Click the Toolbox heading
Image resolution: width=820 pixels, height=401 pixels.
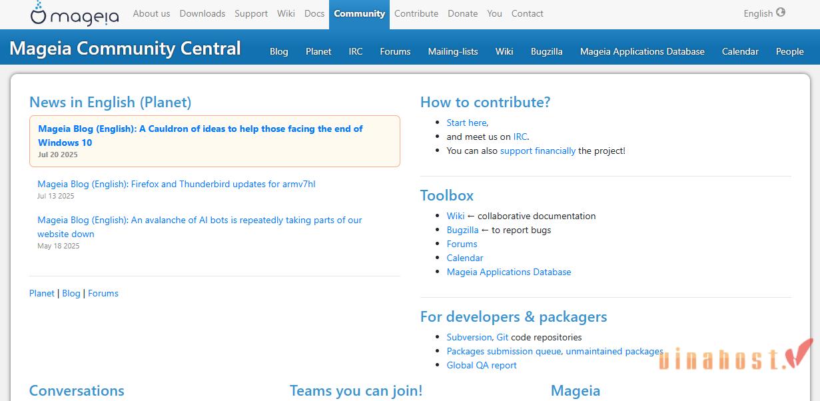pos(447,195)
